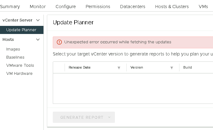The width and height of the screenshot is (213, 130).
Task: Switch to the VMs tab
Action: 203,7
